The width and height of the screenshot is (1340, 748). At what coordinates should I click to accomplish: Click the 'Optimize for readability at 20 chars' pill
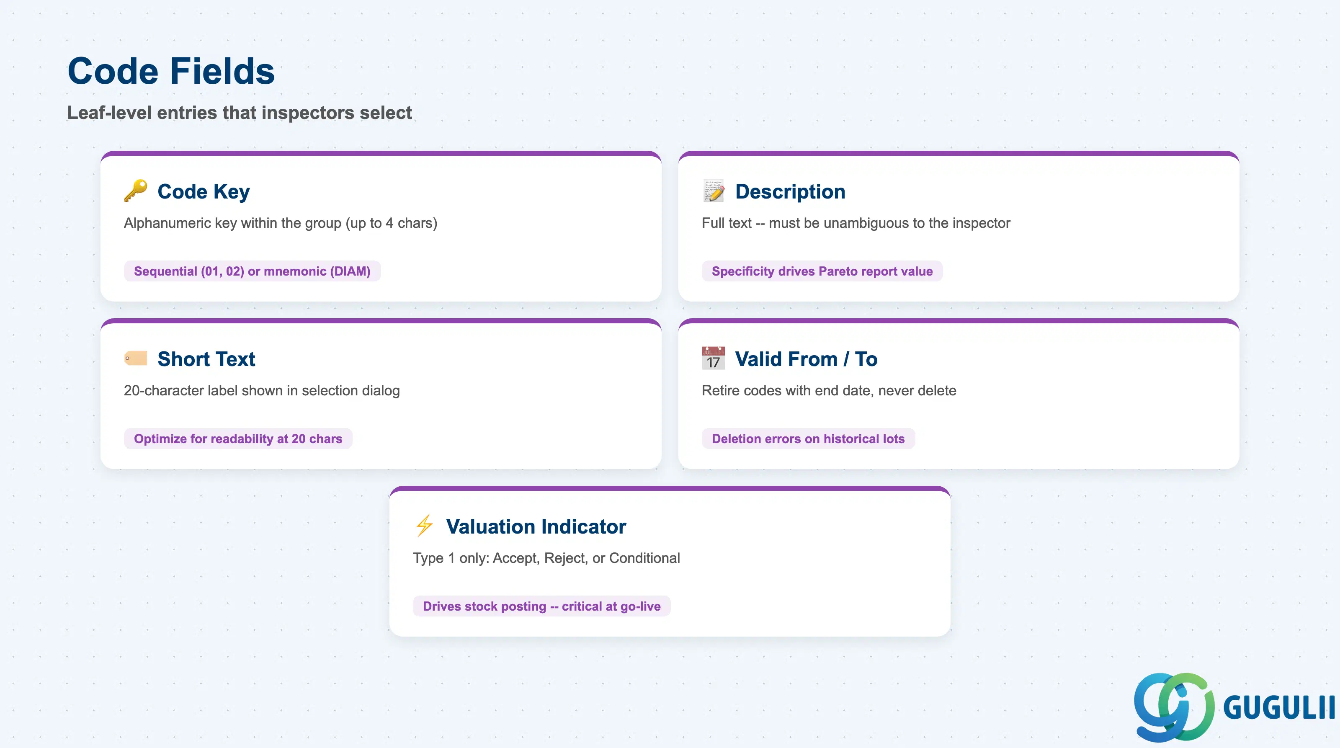(x=238, y=438)
